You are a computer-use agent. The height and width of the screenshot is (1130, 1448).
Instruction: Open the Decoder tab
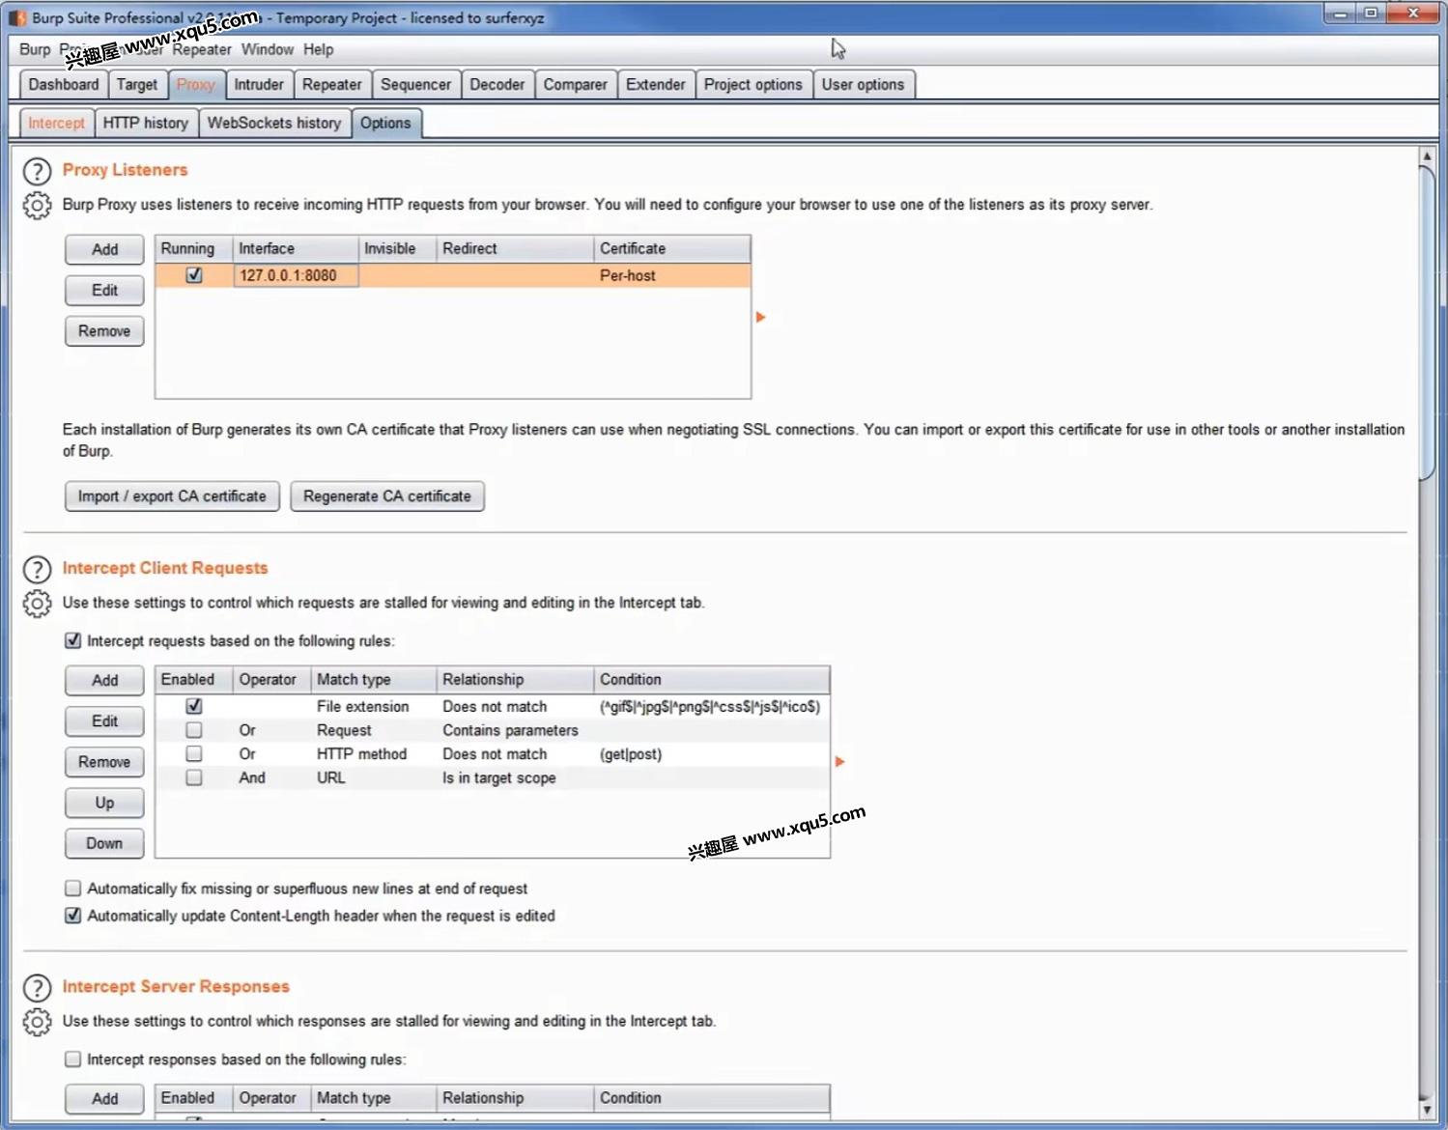click(497, 84)
